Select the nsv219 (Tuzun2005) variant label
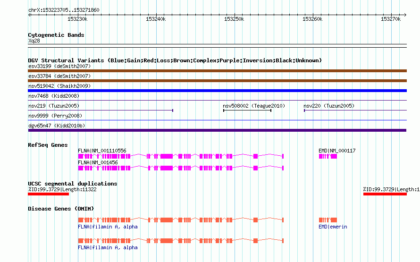The height and width of the screenshot is (262, 420). click(54, 106)
